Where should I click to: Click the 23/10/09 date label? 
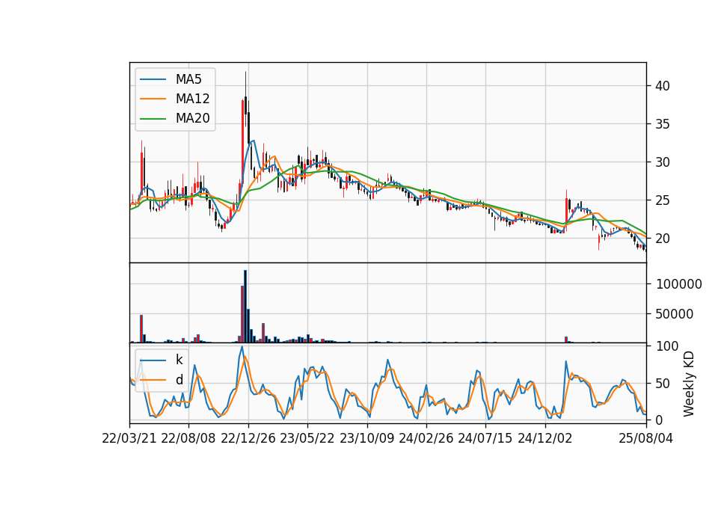click(366, 438)
